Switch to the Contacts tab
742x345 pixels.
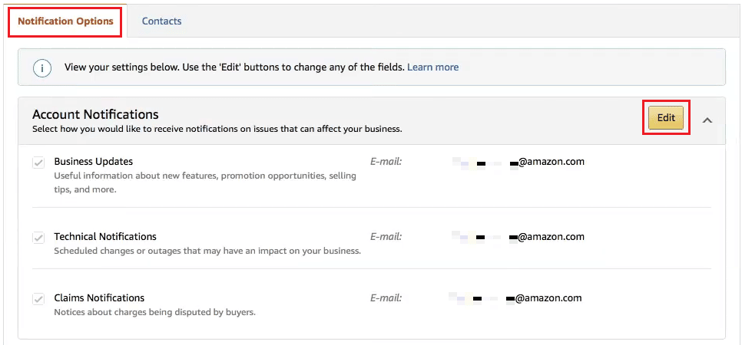[x=161, y=21]
